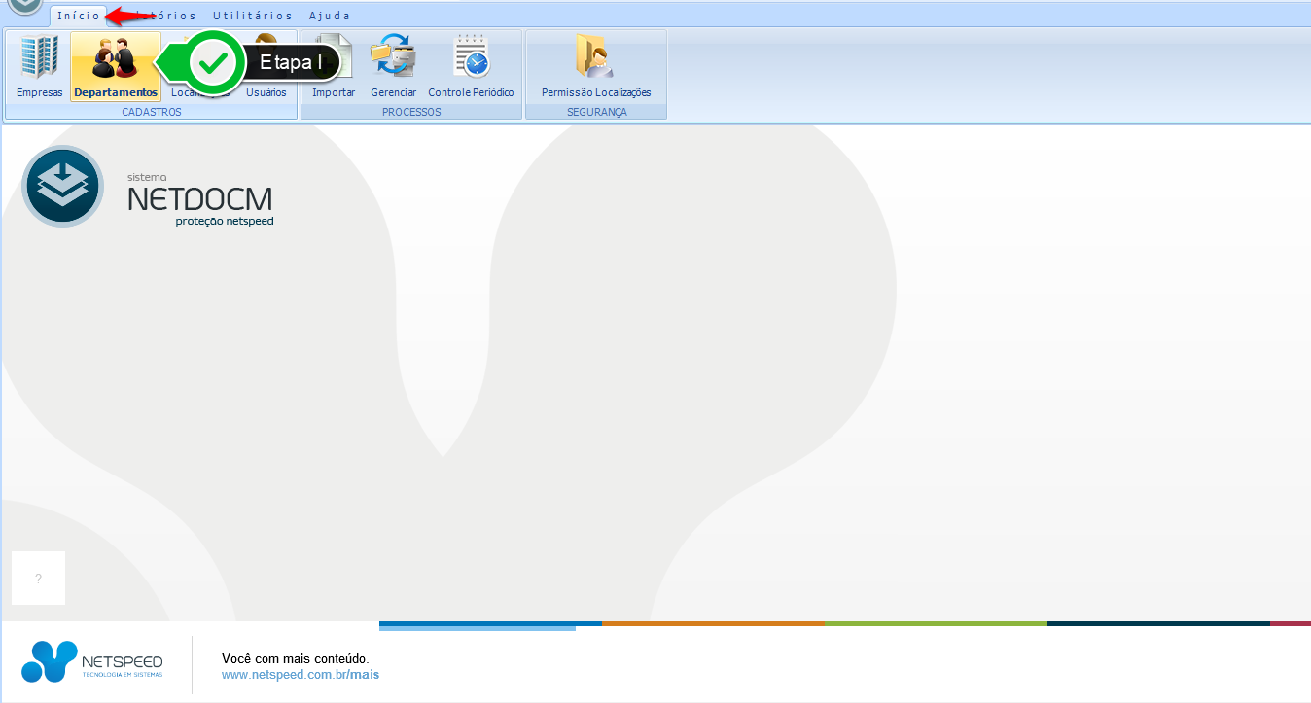Open the Gerenciar folder icon
Image resolution: width=1311 pixels, height=703 pixels.
point(393,67)
